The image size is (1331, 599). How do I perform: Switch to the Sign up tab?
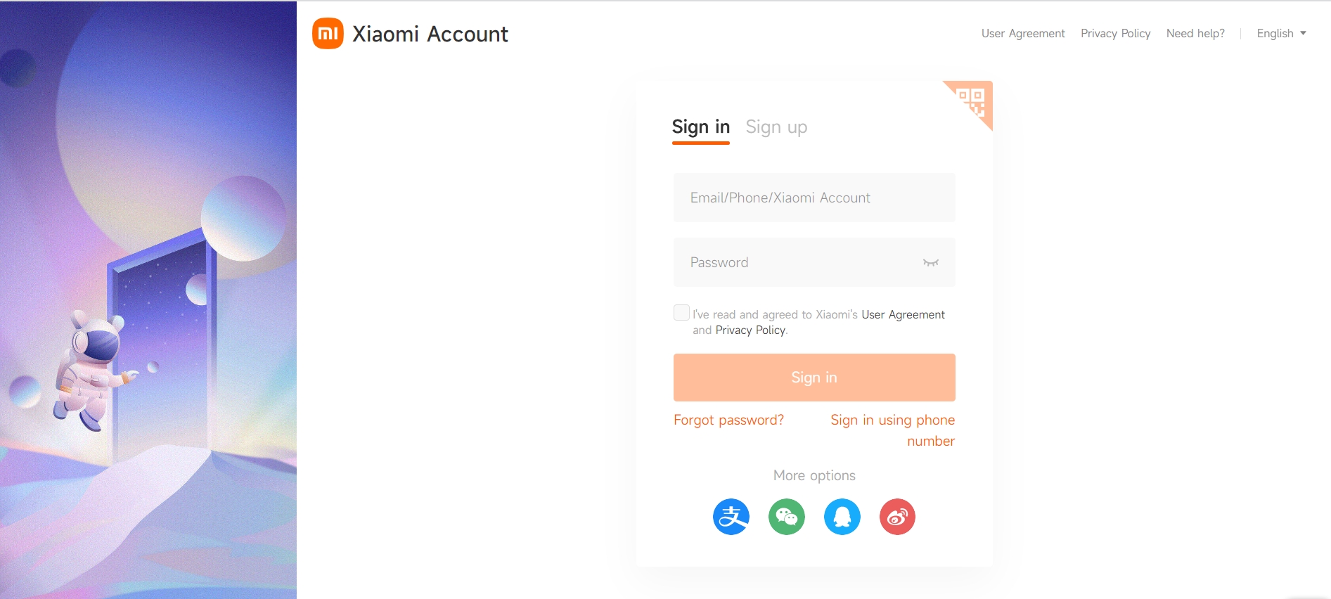(x=776, y=127)
